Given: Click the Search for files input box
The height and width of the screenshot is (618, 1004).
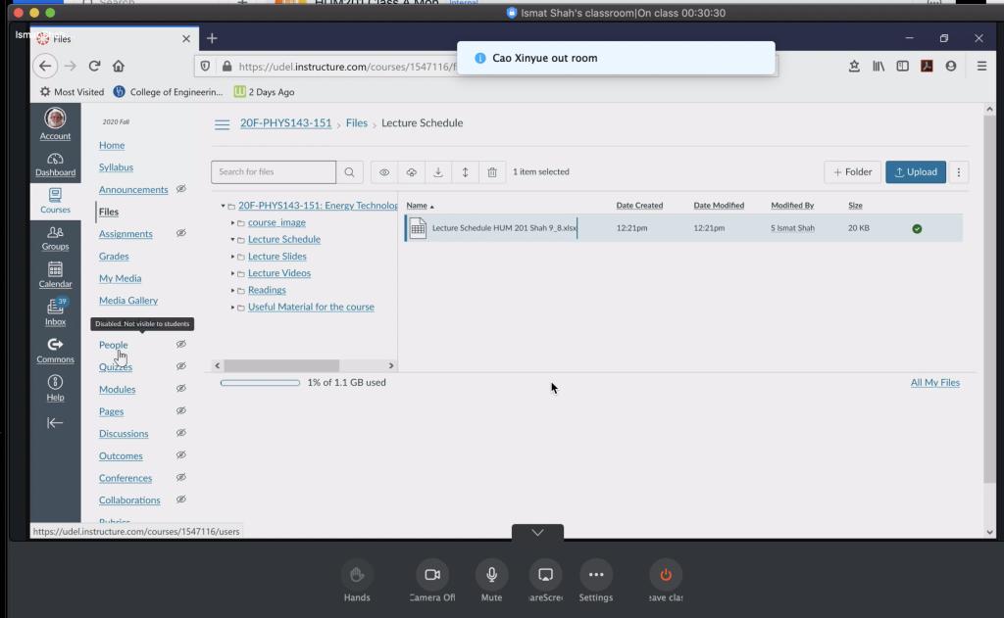Looking at the screenshot, I should pos(274,172).
